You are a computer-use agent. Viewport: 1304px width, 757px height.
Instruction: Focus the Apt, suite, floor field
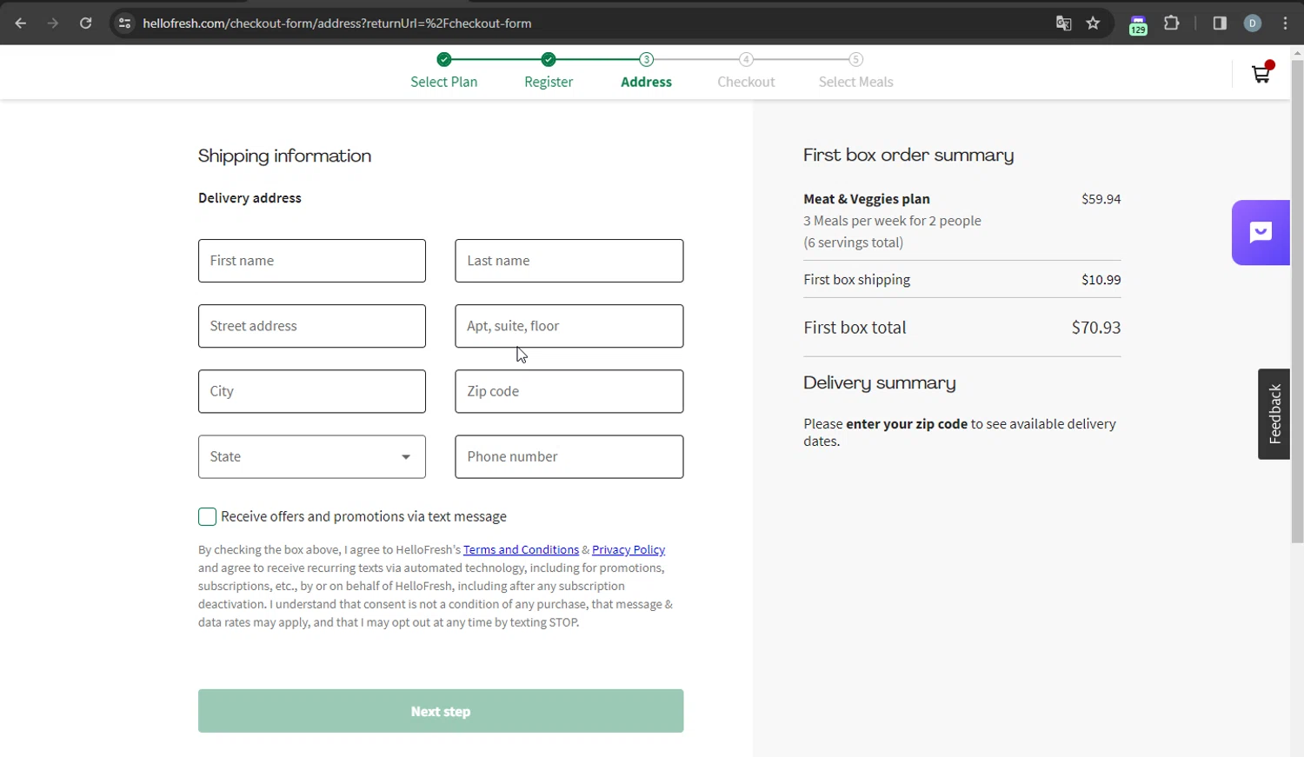coord(569,326)
